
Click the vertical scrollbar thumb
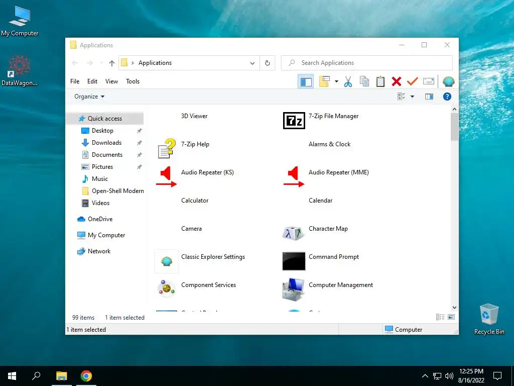pos(454,127)
